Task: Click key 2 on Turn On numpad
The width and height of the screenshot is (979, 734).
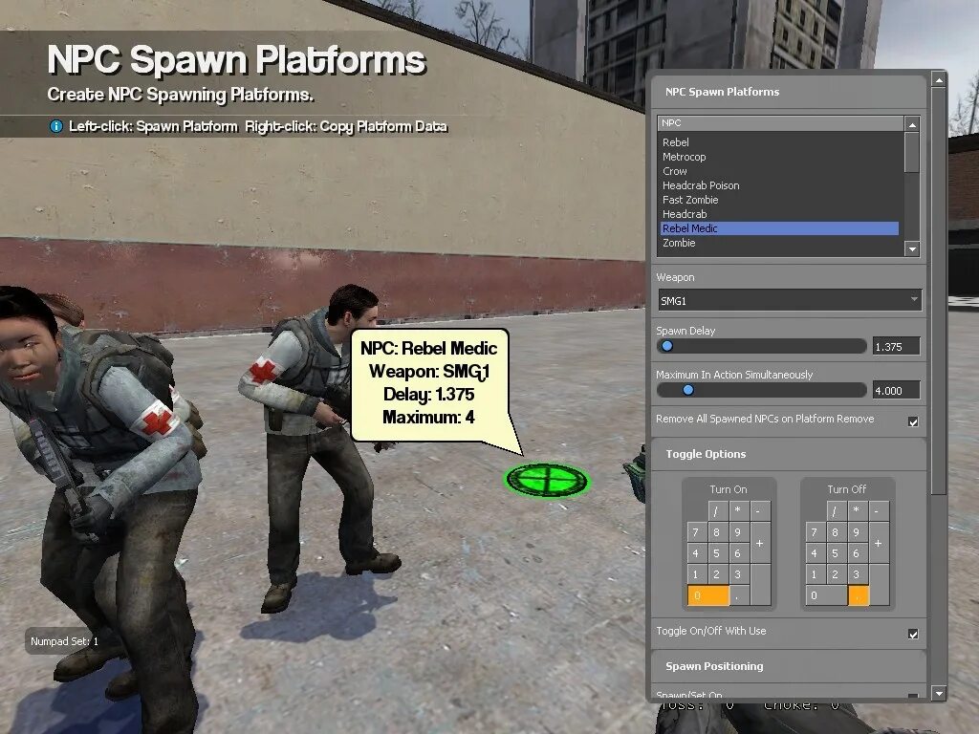Action: pyautogui.click(x=717, y=574)
